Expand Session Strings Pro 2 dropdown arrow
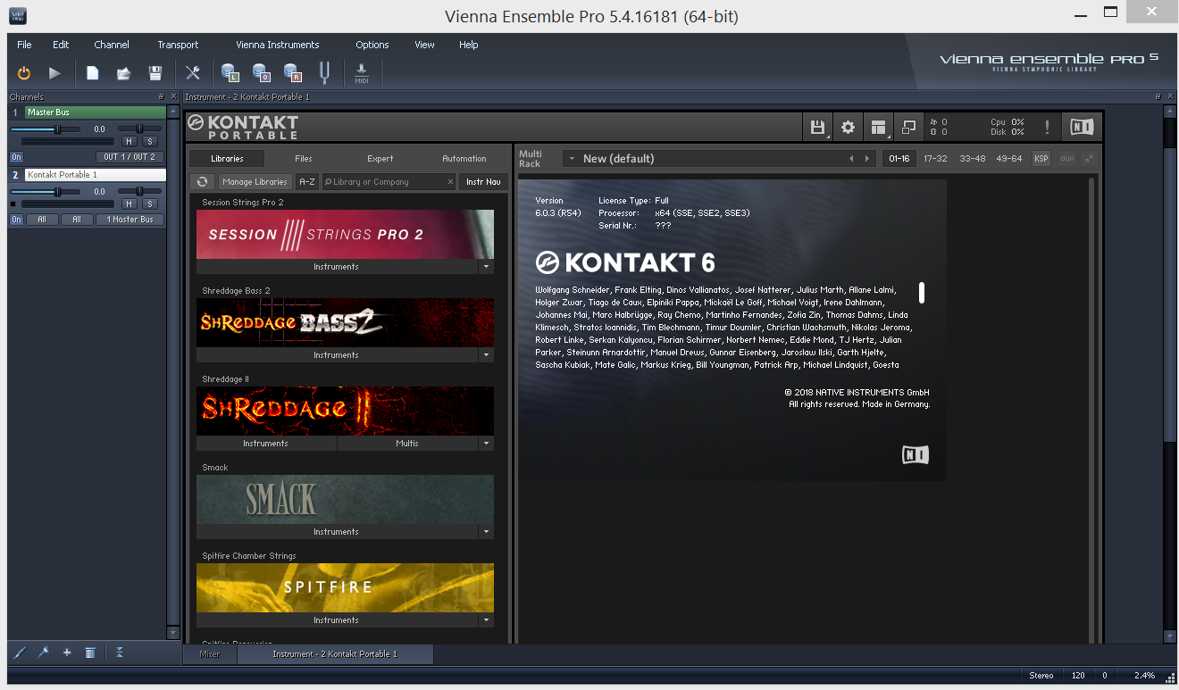 pyautogui.click(x=486, y=266)
